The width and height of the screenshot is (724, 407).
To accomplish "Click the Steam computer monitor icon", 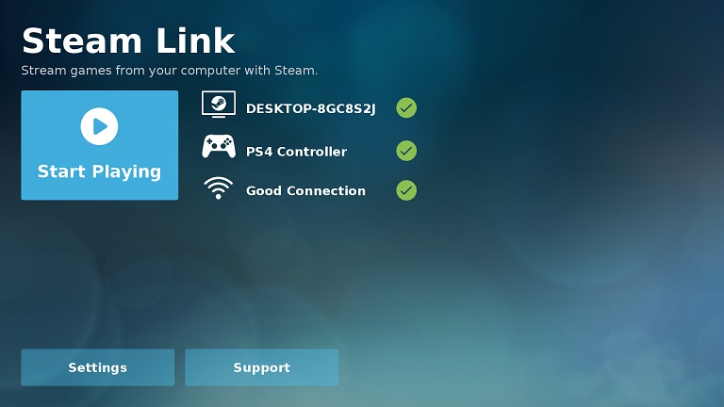I will [219, 105].
